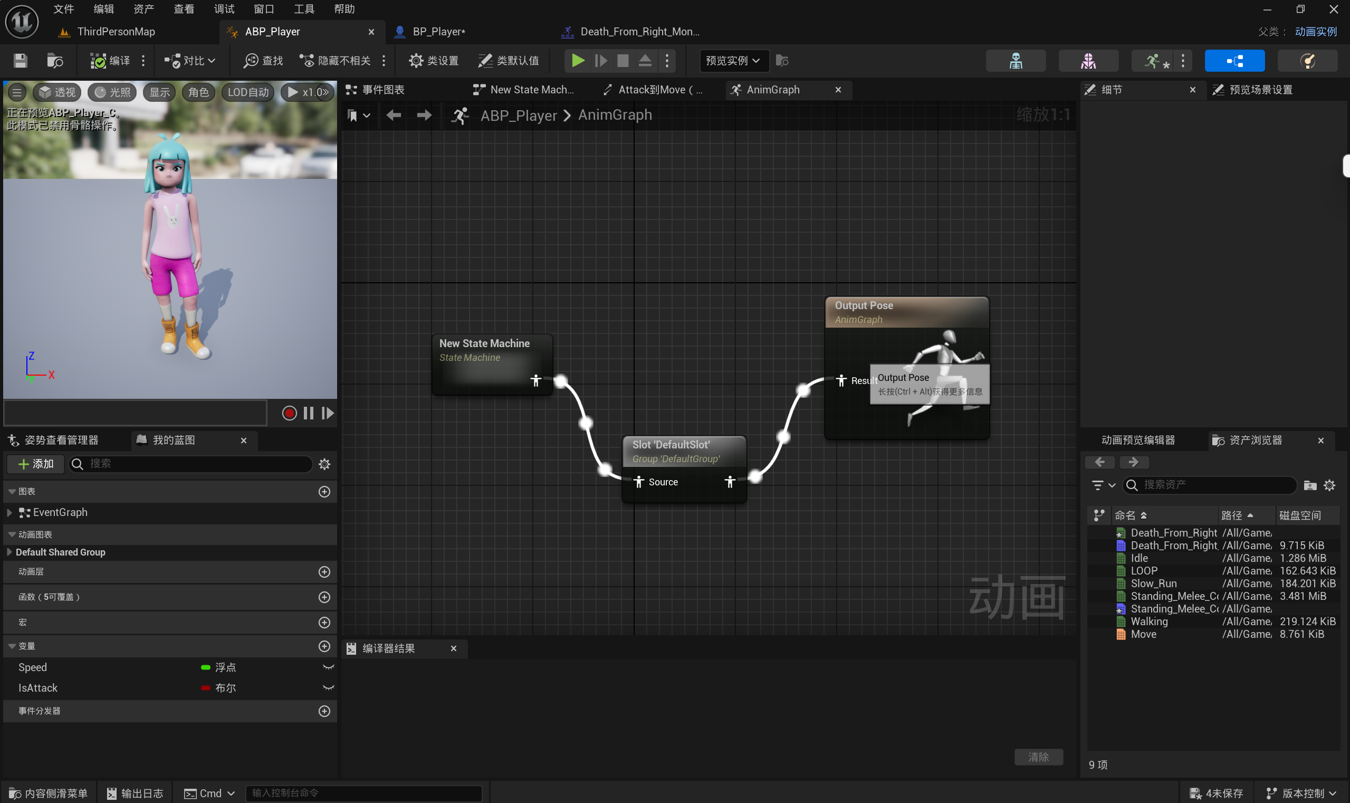Toggle Speed variable visibility eye
This screenshot has height=803, width=1350.
pyautogui.click(x=328, y=668)
